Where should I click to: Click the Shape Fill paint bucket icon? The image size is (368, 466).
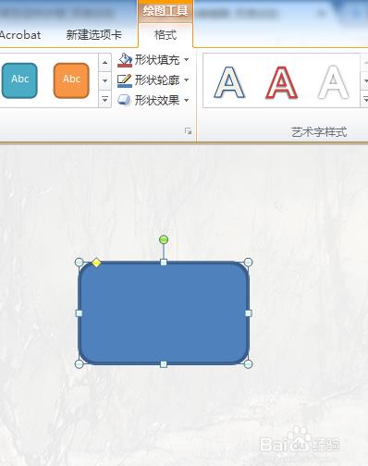coord(125,60)
